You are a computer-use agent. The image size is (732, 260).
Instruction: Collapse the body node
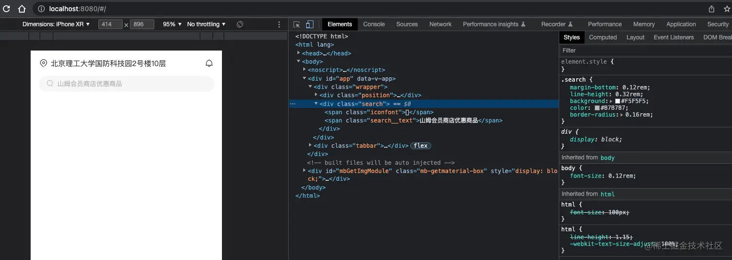pyautogui.click(x=299, y=61)
